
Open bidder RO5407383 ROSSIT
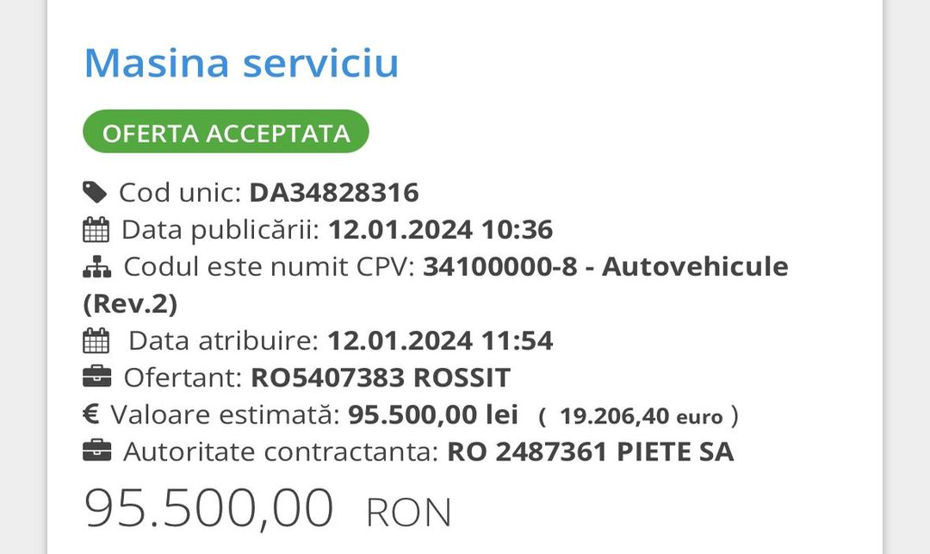pyautogui.click(x=381, y=377)
